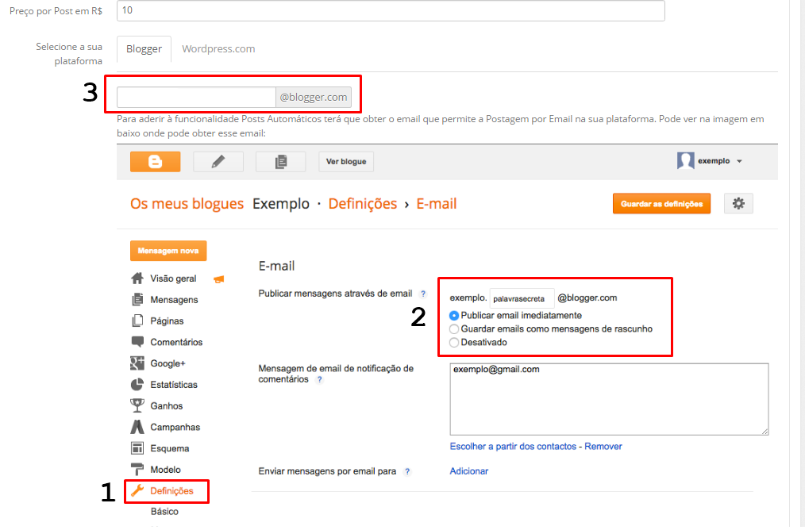Click the Esquema layout icon
This screenshot has width=805, height=530.
(137, 448)
